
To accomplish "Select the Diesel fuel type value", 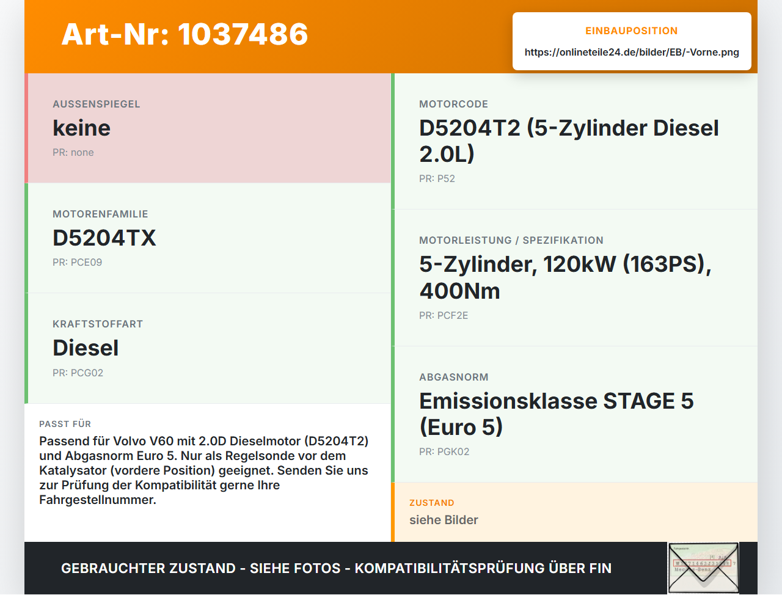I will pos(86,348).
